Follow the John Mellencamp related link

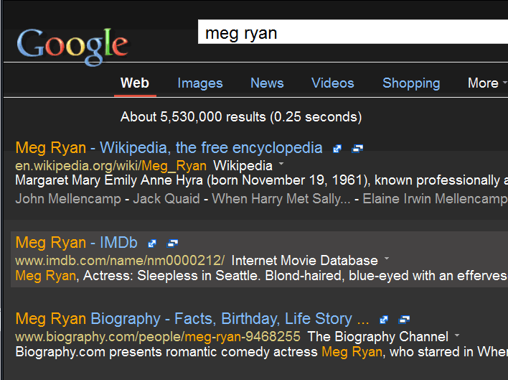point(68,199)
